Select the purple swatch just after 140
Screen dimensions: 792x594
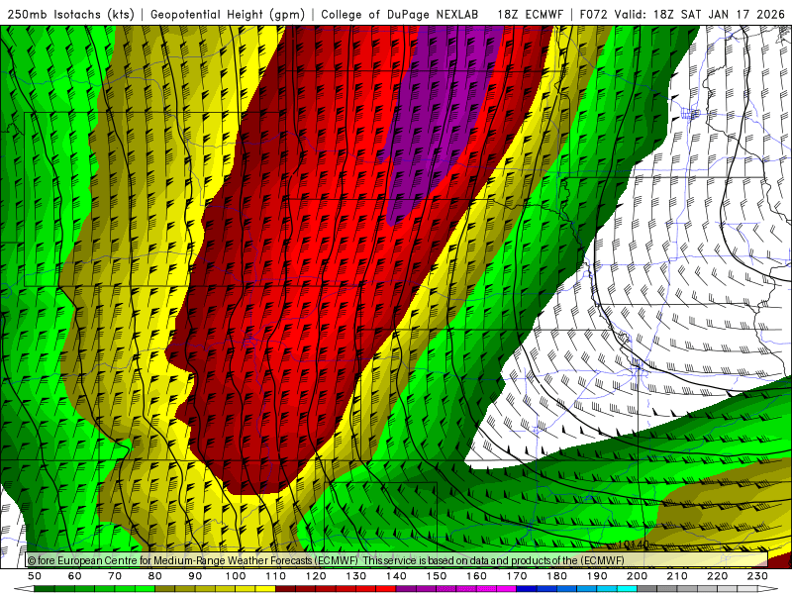pos(406,589)
